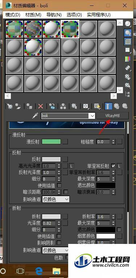Open 退出颜色 black swatch in 反射 section

coord(106,186)
